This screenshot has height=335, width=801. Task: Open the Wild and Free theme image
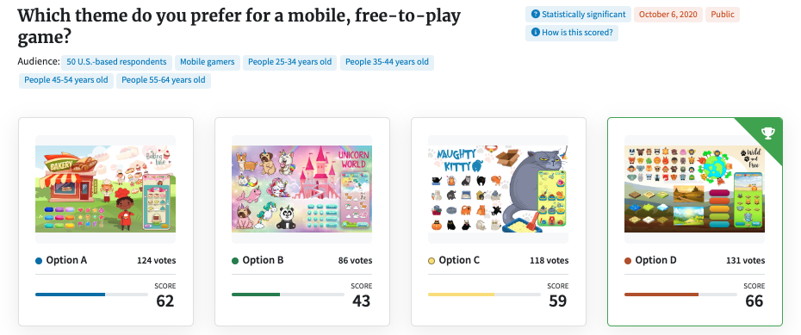[694, 189]
